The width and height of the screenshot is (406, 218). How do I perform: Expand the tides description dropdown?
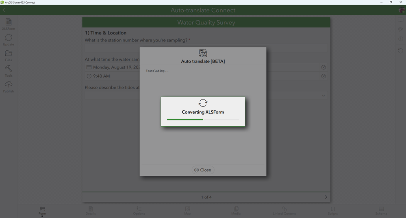(x=323, y=95)
